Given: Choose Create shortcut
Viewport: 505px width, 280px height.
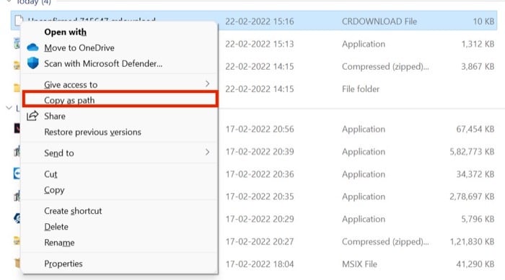Looking at the screenshot, I should click(73, 211).
